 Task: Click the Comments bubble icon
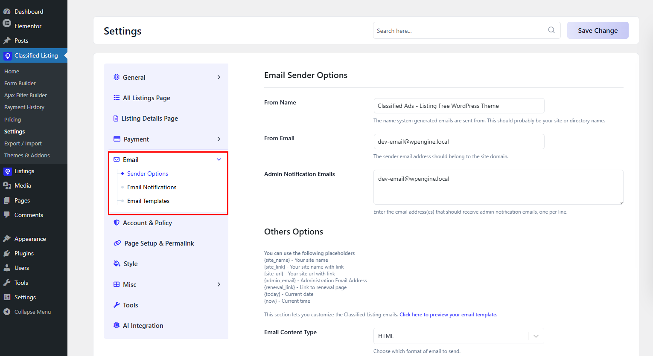tap(7, 215)
